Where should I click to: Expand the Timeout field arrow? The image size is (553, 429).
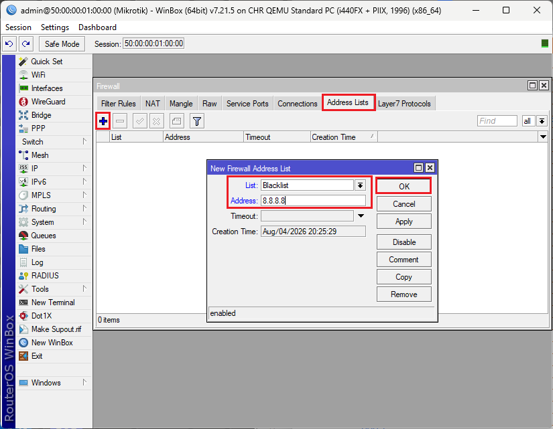pyautogui.click(x=361, y=216)
